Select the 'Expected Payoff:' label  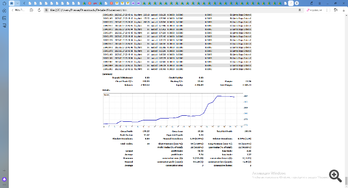tap(174, 135)
